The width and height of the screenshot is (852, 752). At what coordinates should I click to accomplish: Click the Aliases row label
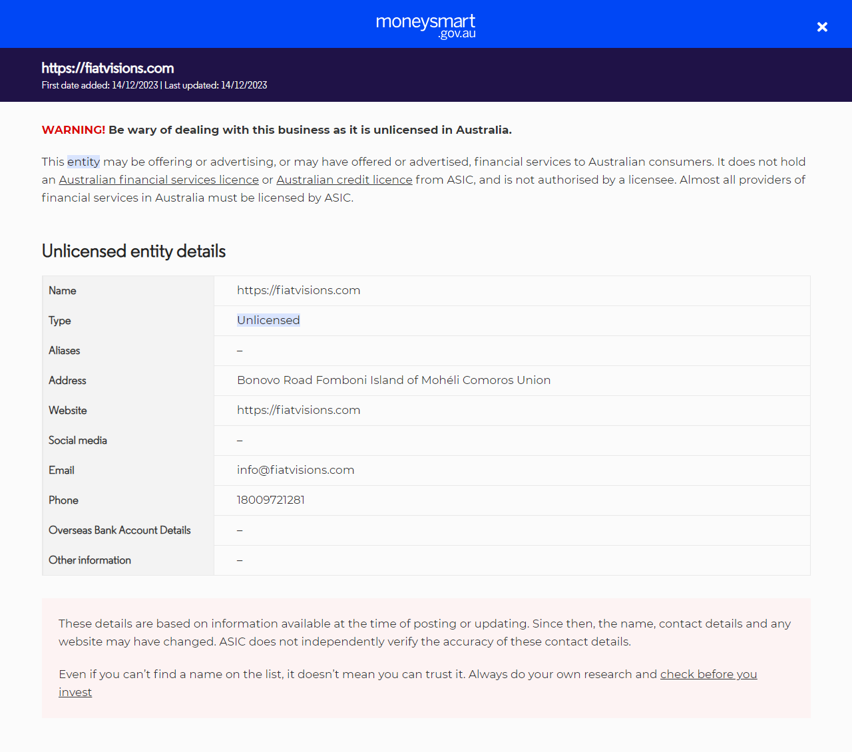[x=65, y=351]
